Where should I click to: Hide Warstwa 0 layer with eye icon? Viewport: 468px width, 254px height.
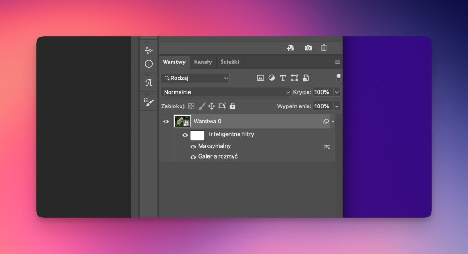166,122
